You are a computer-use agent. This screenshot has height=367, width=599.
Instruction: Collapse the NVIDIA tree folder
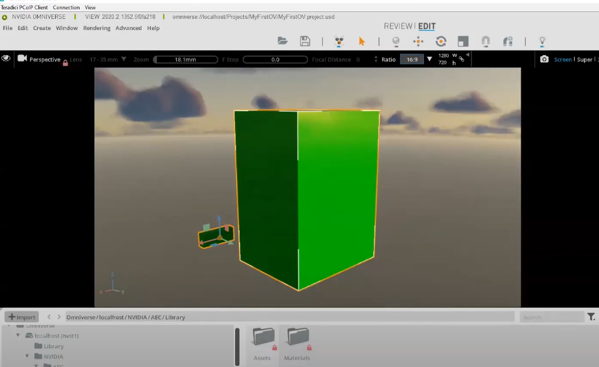tap(27, 356)
